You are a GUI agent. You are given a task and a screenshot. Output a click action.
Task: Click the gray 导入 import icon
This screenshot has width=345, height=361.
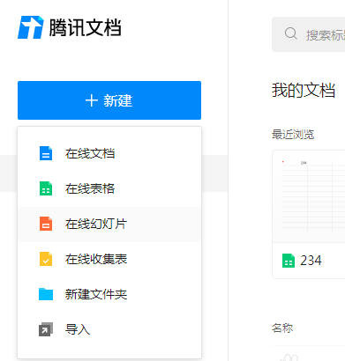[46, 329]
